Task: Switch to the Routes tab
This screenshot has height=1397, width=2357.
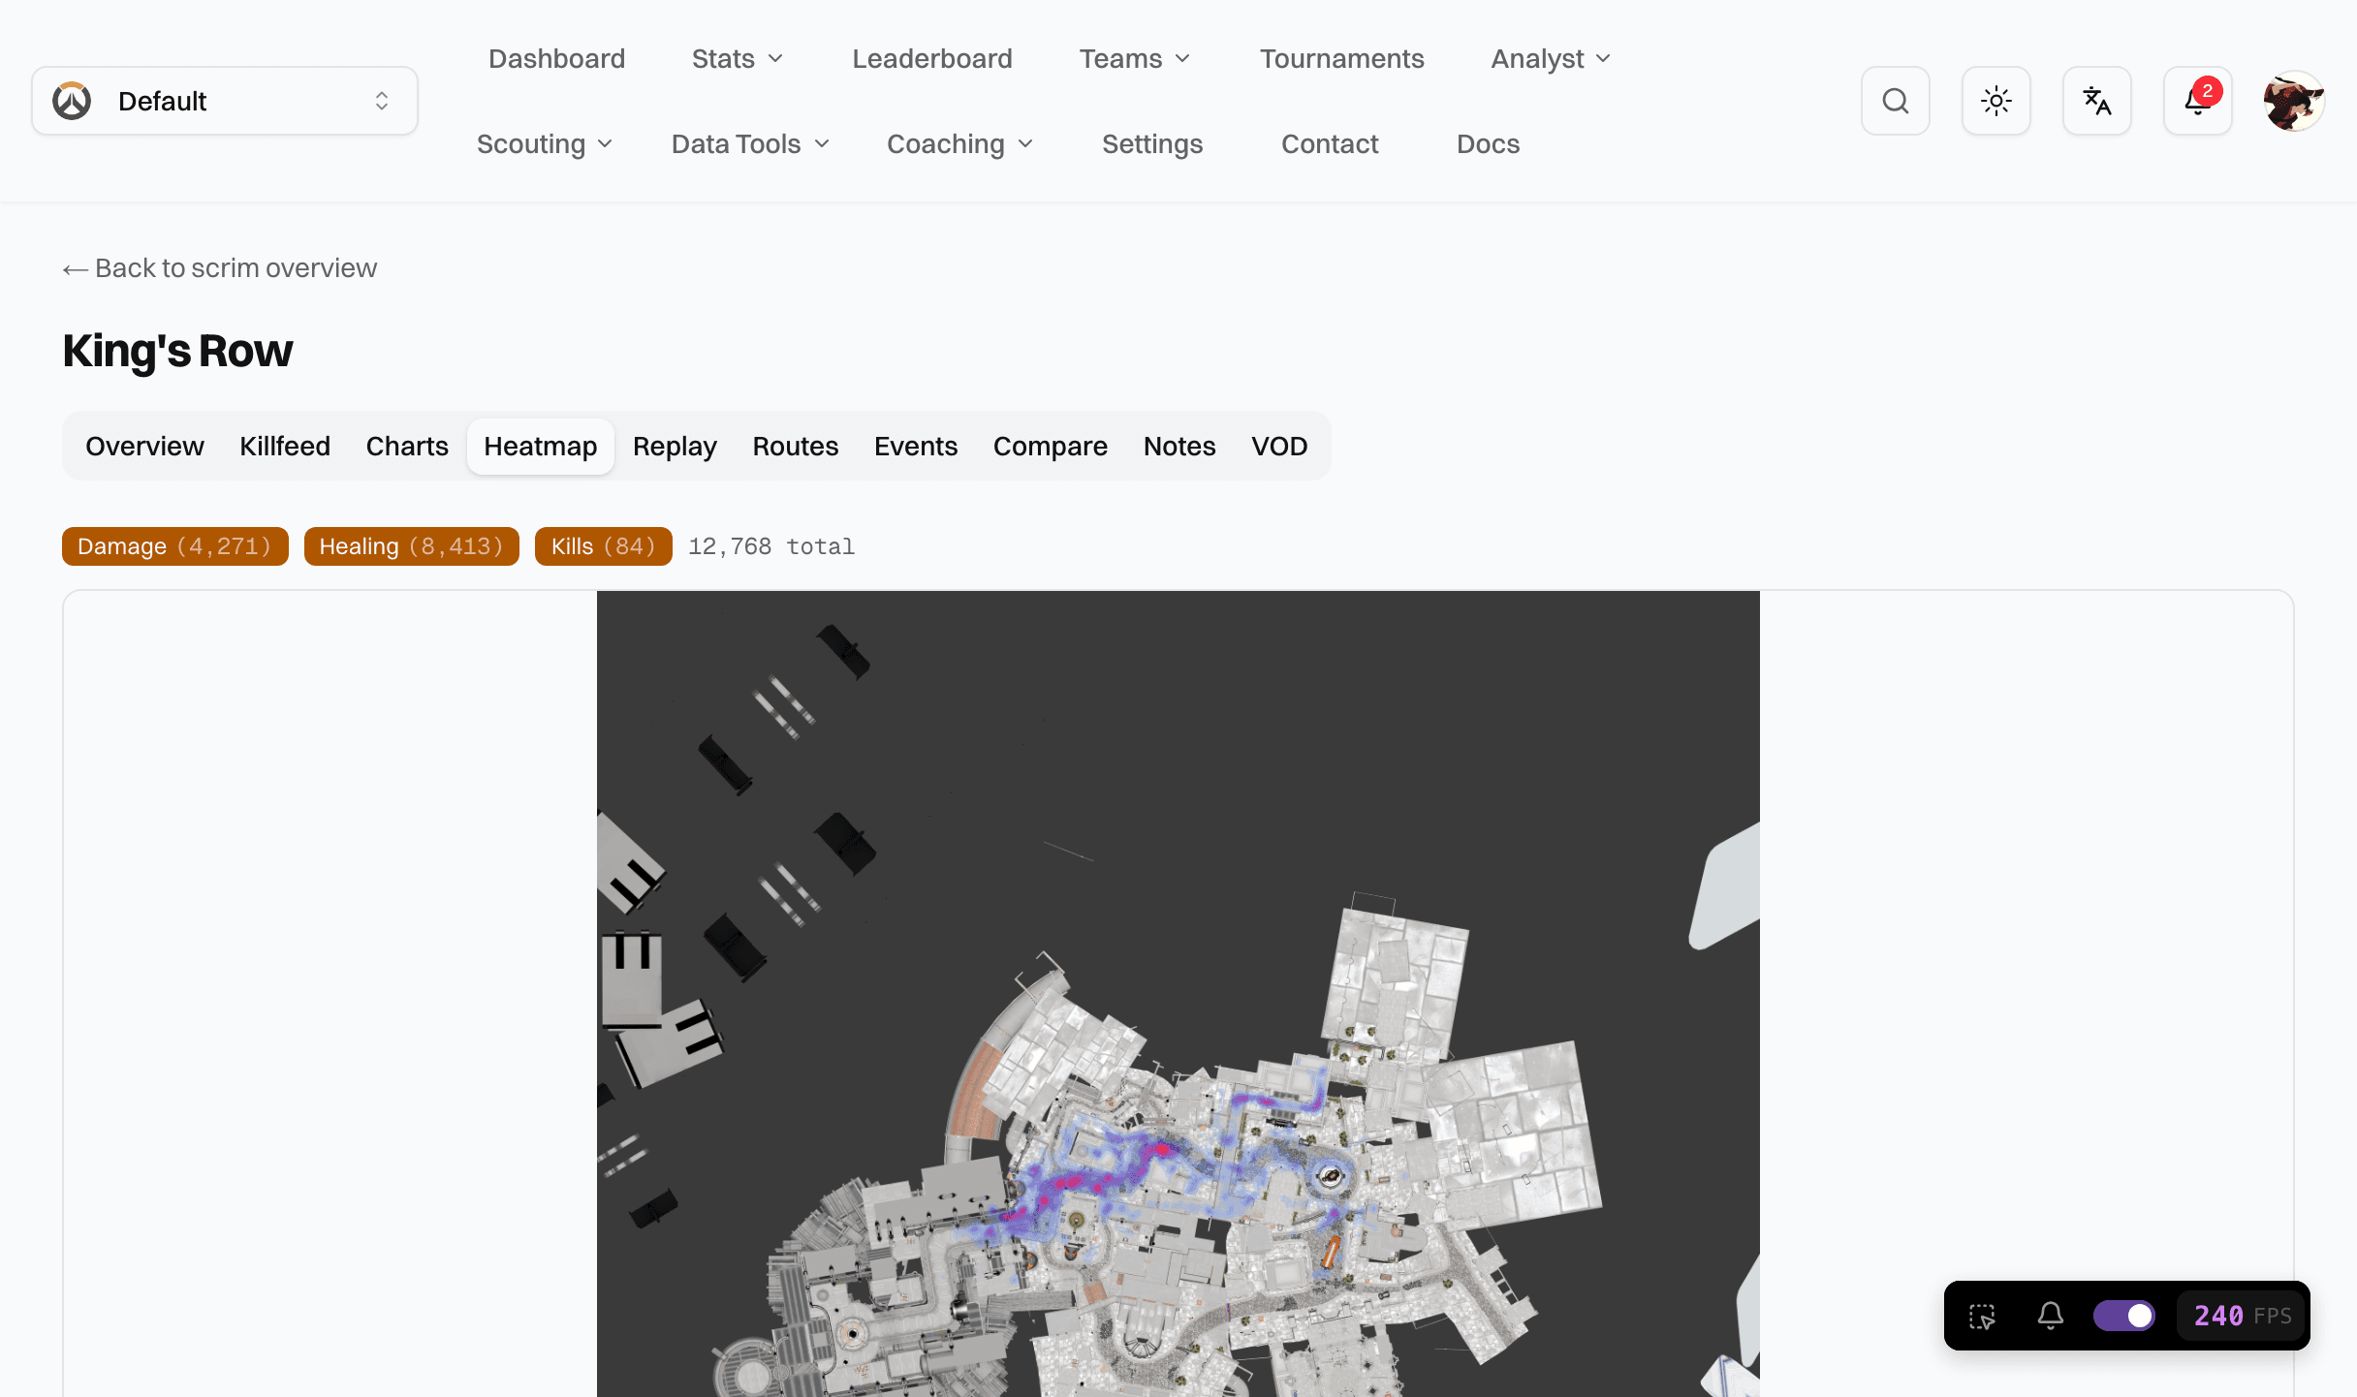Action: point(795,447)
